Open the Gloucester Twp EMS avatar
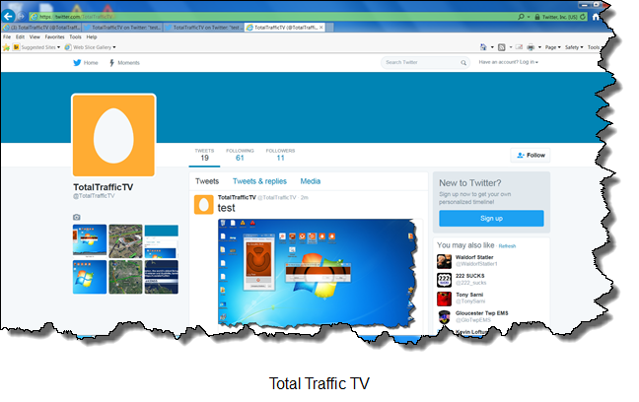 point(444,317)
